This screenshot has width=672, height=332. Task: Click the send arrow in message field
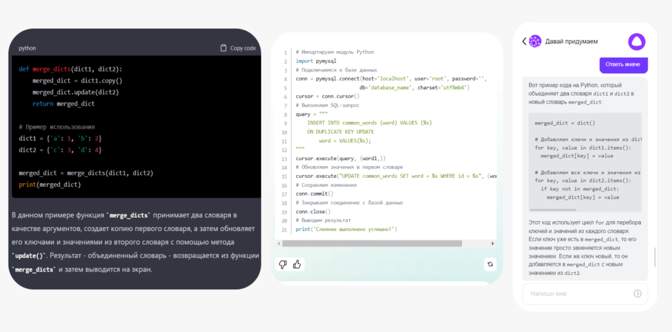(x=637, y=293)
